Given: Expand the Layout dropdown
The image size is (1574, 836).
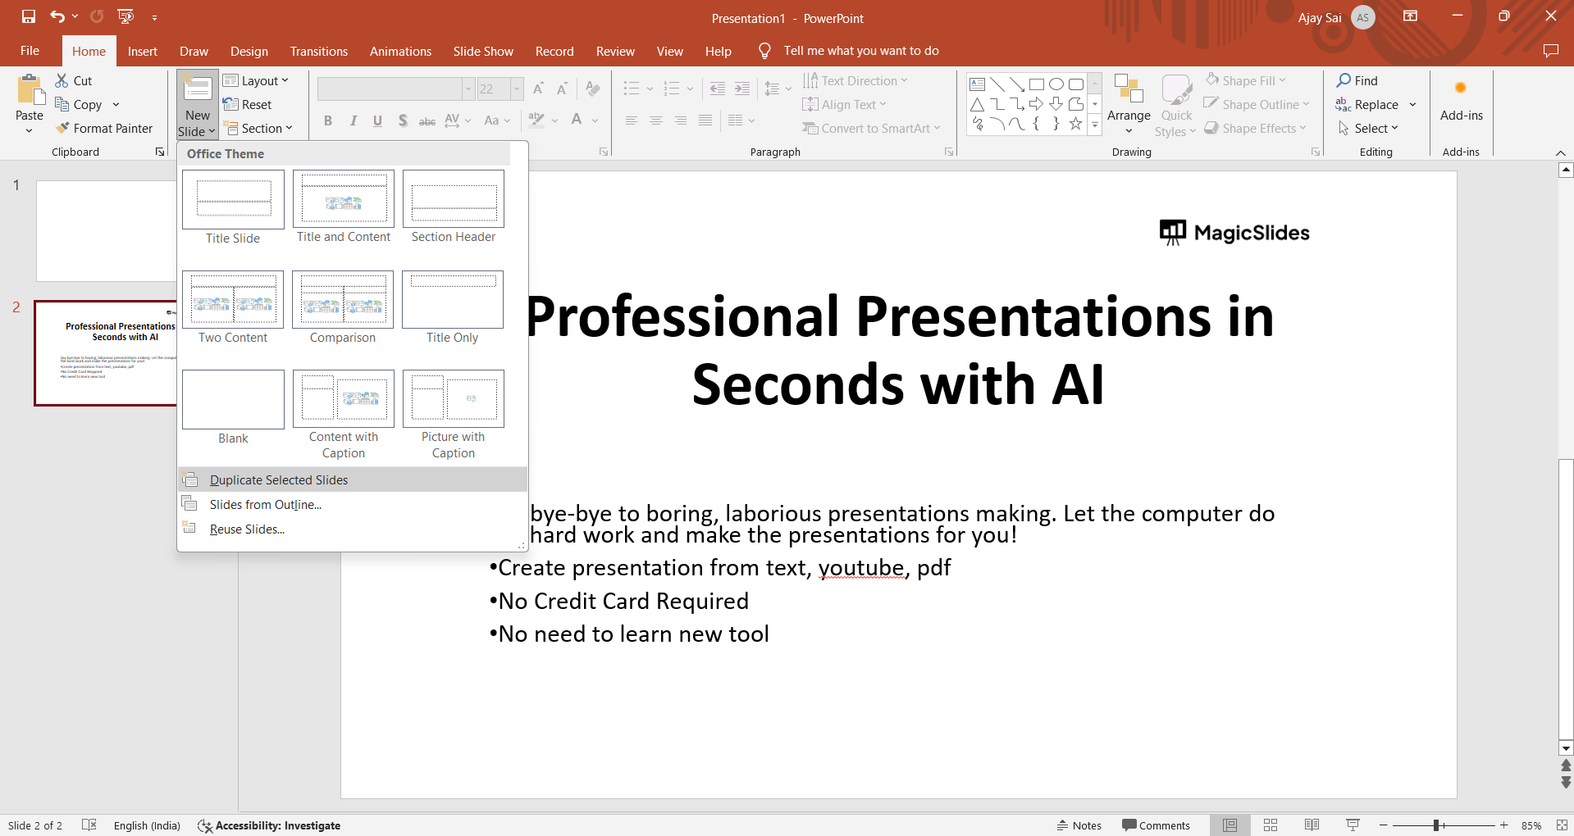Looking at the screenshot, I should click(256, 81).
